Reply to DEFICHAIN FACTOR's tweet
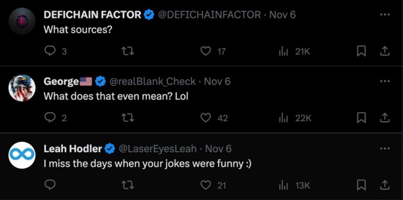This screenshot has width=403, height=200. tap(49, 51)
